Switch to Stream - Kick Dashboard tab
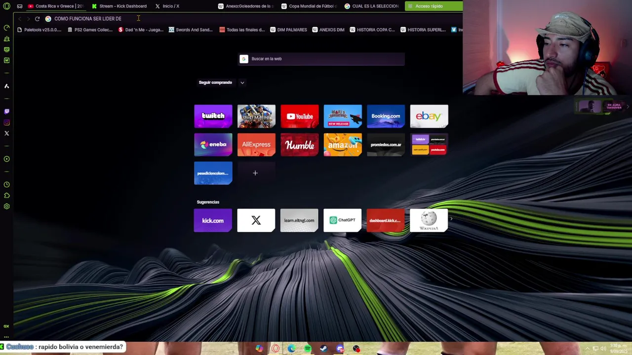This screenshot has height=355, width=632. tap(119, 6)
